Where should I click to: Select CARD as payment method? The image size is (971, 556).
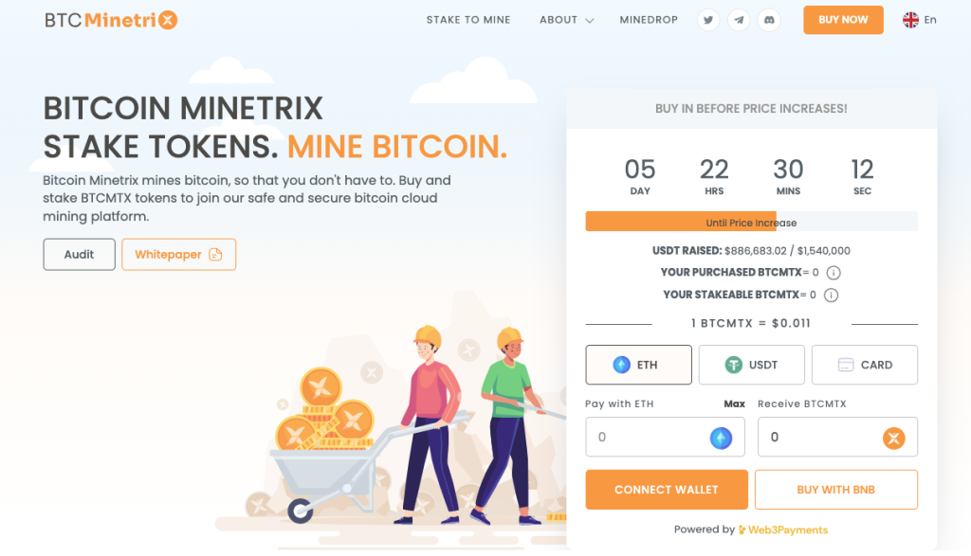[x=865, y=365]
